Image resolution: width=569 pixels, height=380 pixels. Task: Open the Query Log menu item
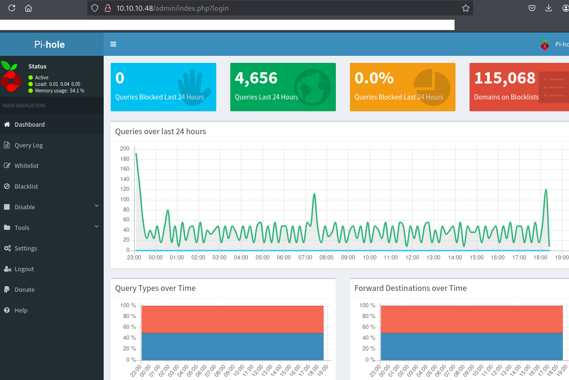coord(29,145)
